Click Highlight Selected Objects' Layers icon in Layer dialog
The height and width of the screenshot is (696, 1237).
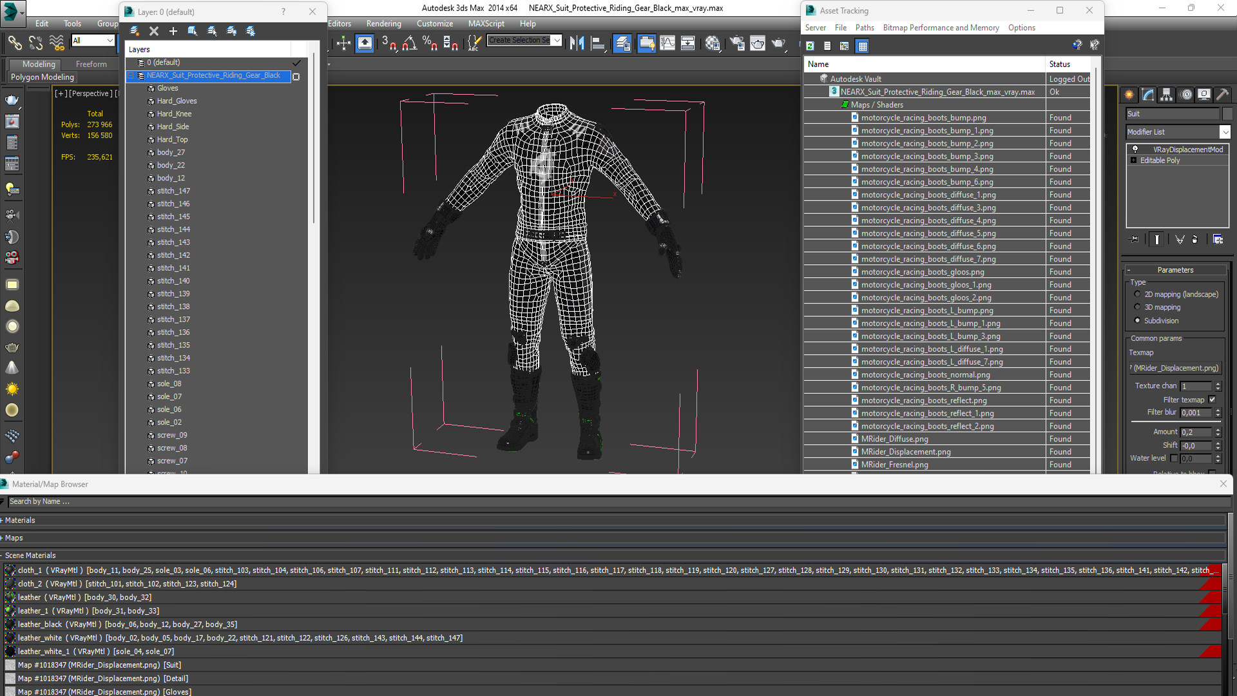212,31
